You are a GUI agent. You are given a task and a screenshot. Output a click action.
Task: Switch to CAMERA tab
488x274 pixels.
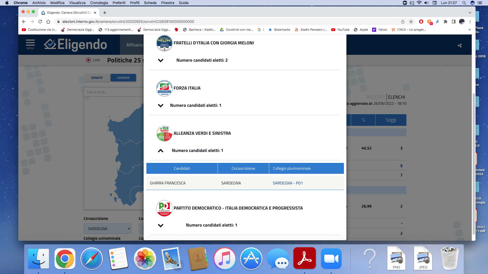pos(123,78)
